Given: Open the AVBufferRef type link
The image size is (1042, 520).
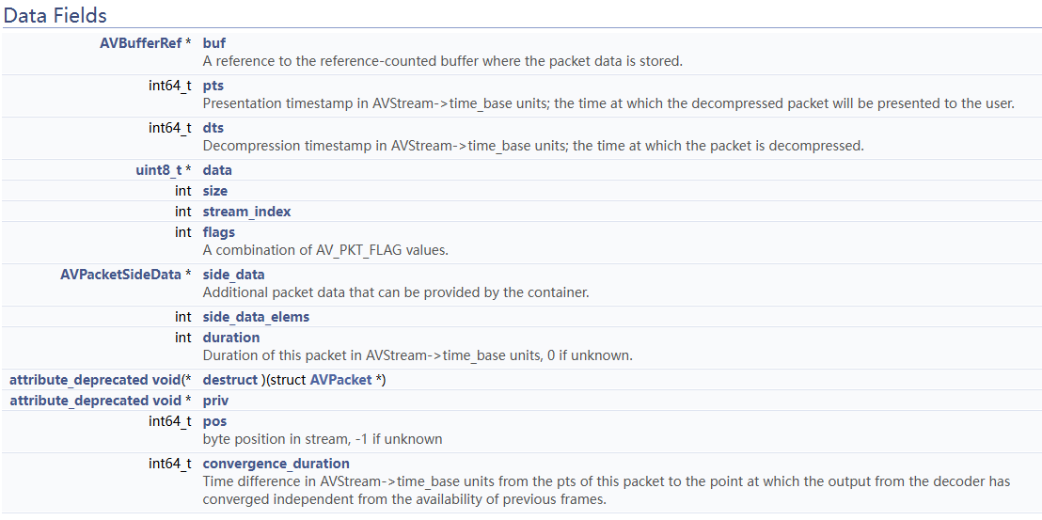Looking at the screenshot, I should pyautogui.click(x=140, y=43).
